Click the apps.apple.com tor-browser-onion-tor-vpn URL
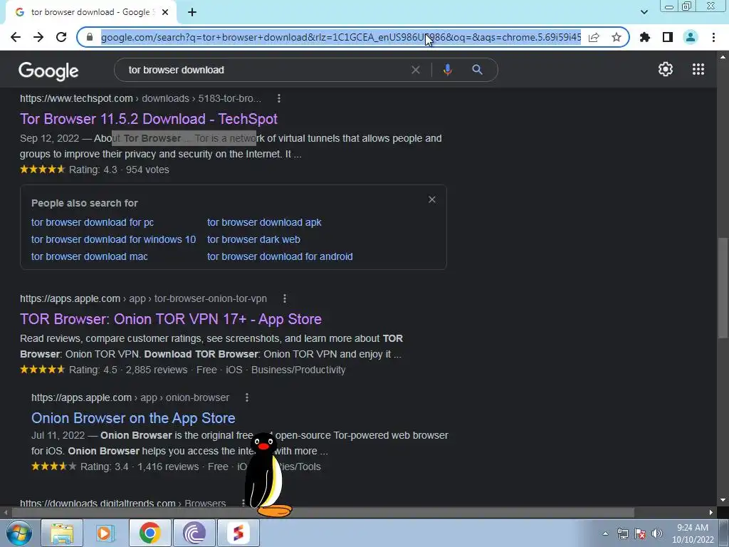 143,298
